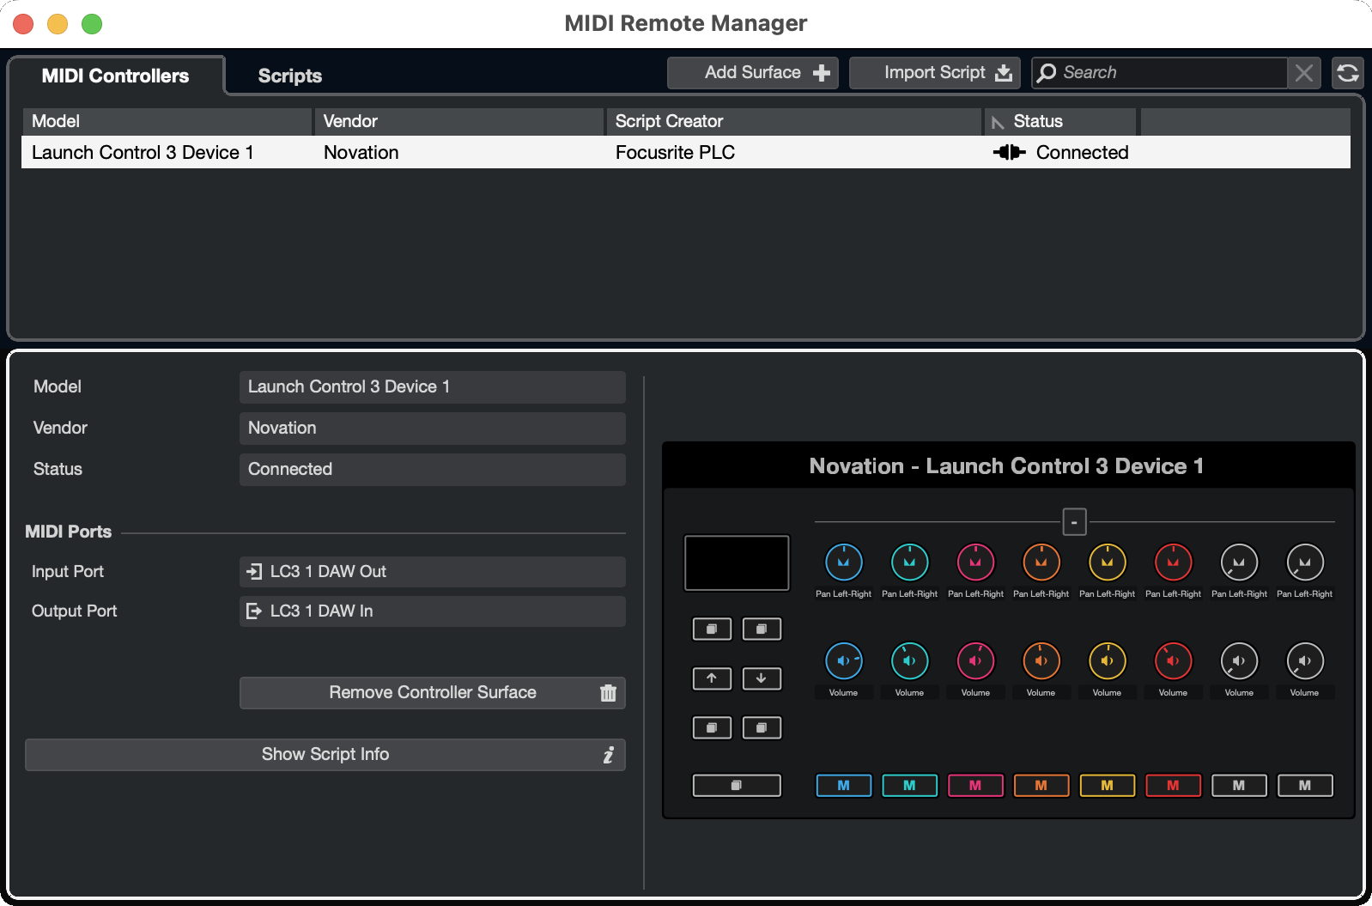
Task: Click the last gray Volume knob
Action: point(1304,661)
